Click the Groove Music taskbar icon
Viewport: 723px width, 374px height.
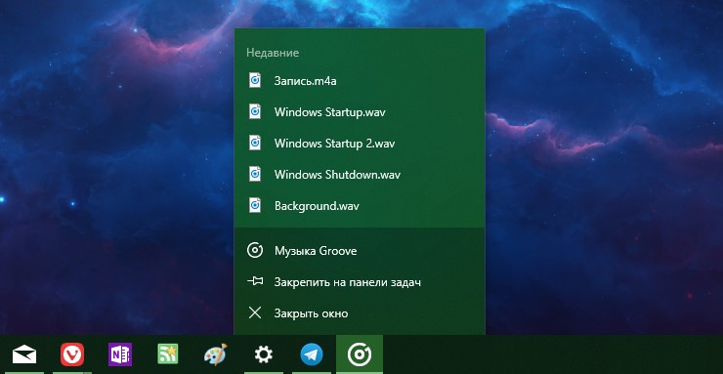point(360,355)
